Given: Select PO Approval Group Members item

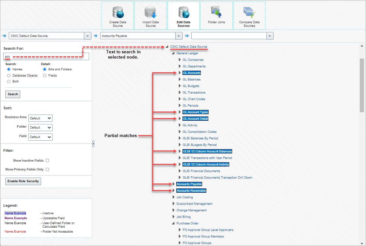Looking at the screenshot, I should 203,237.
